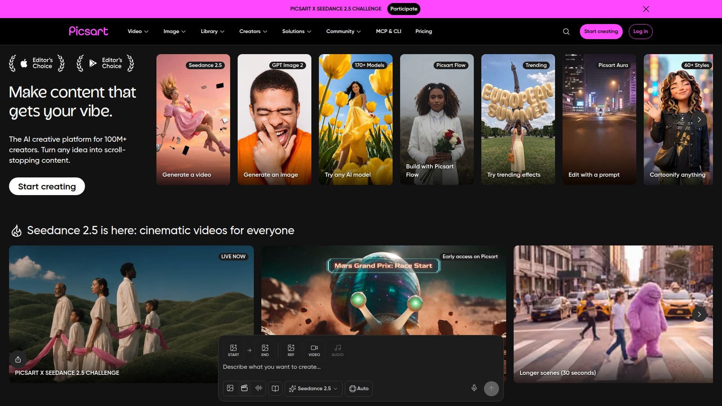Open the Generate a video card
The width and height of the screenshot is (722, 406).
point(193,119)
